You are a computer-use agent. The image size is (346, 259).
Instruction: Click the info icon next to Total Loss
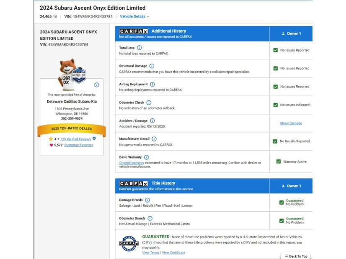[139, 48]
